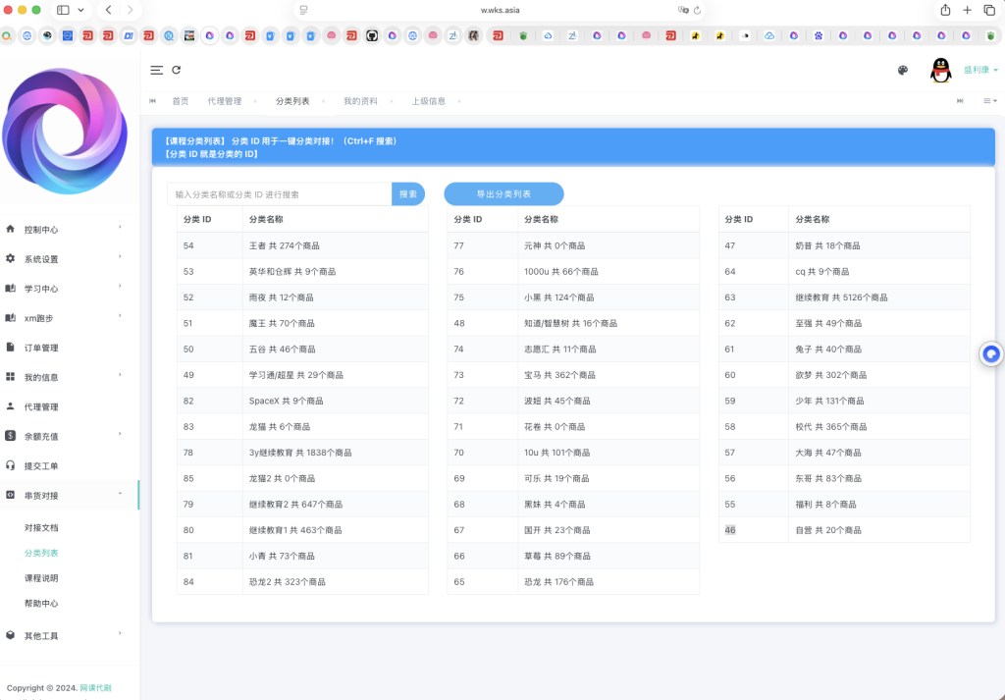The width and height of the screenshot is (1005, 700).
Task: Click the 网课代刷 footer link
Action: pos(95,688)
